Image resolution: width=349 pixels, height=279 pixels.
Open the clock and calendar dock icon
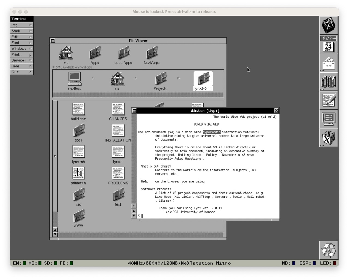click(x=329, y=44)
